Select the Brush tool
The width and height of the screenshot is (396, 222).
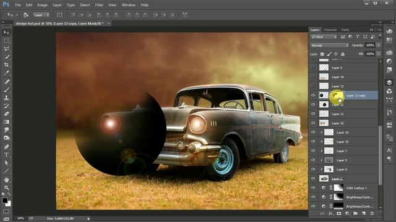tap(6, 89)
